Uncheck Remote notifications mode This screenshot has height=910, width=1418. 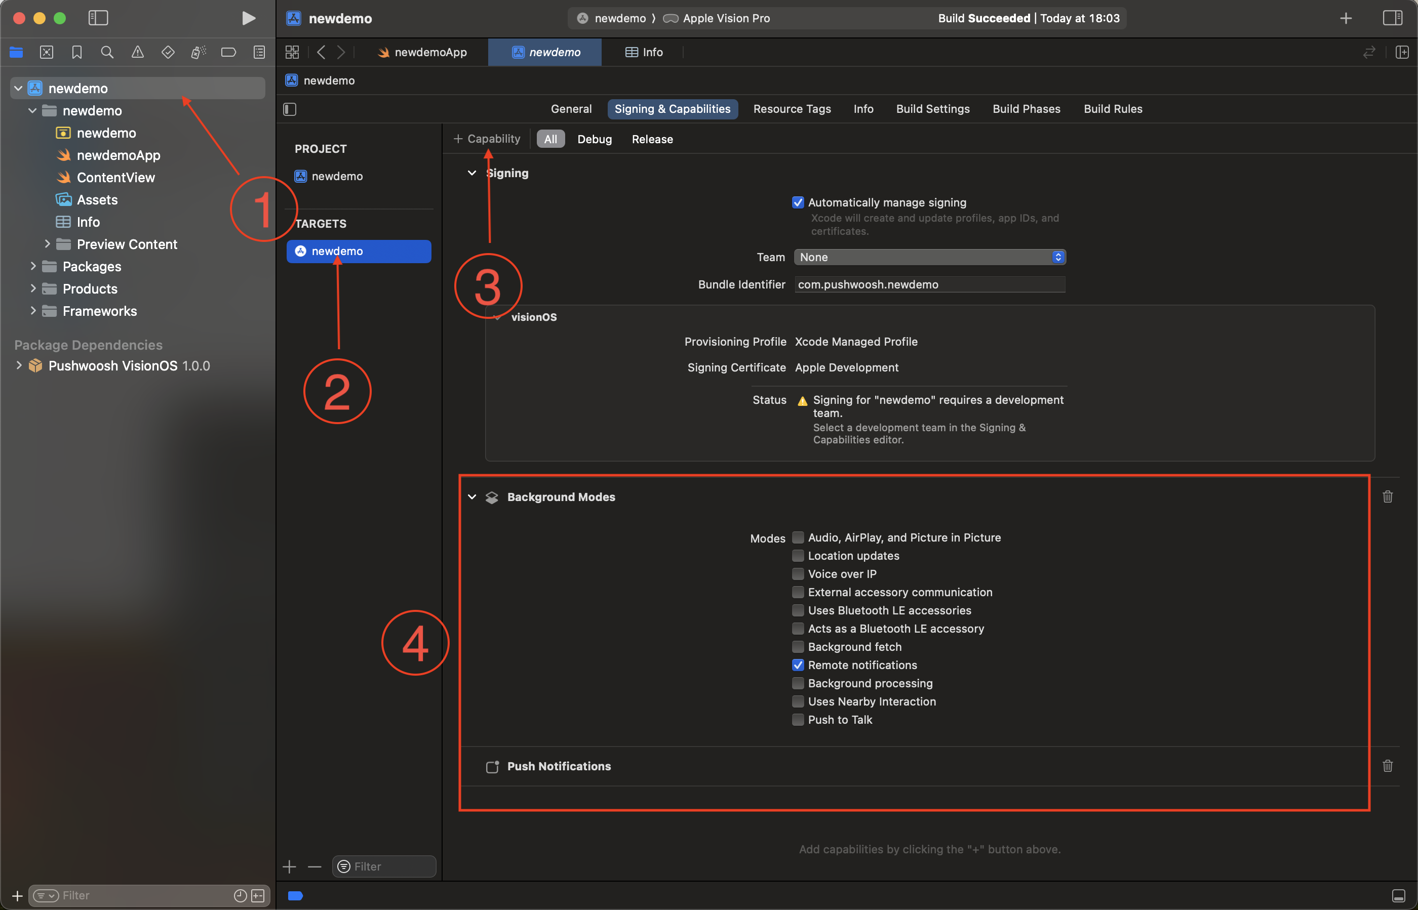(798, 665)
